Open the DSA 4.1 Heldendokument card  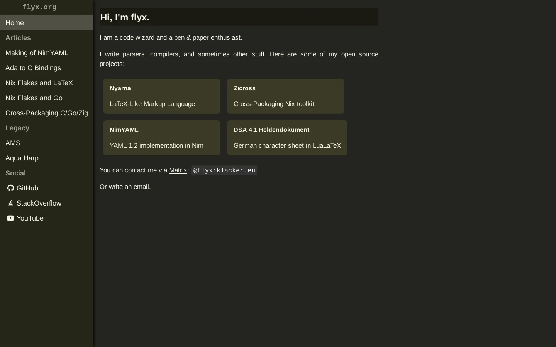[287, 138]
